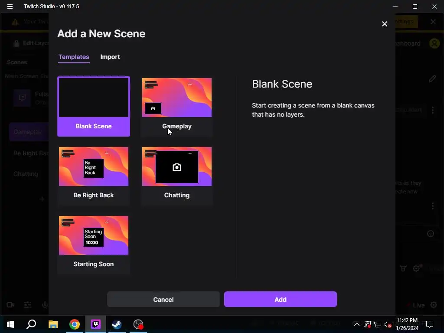The height and width of the screenshot is (333, 444).
Task: Open the Windows Start menu
Action: point(10,324)
